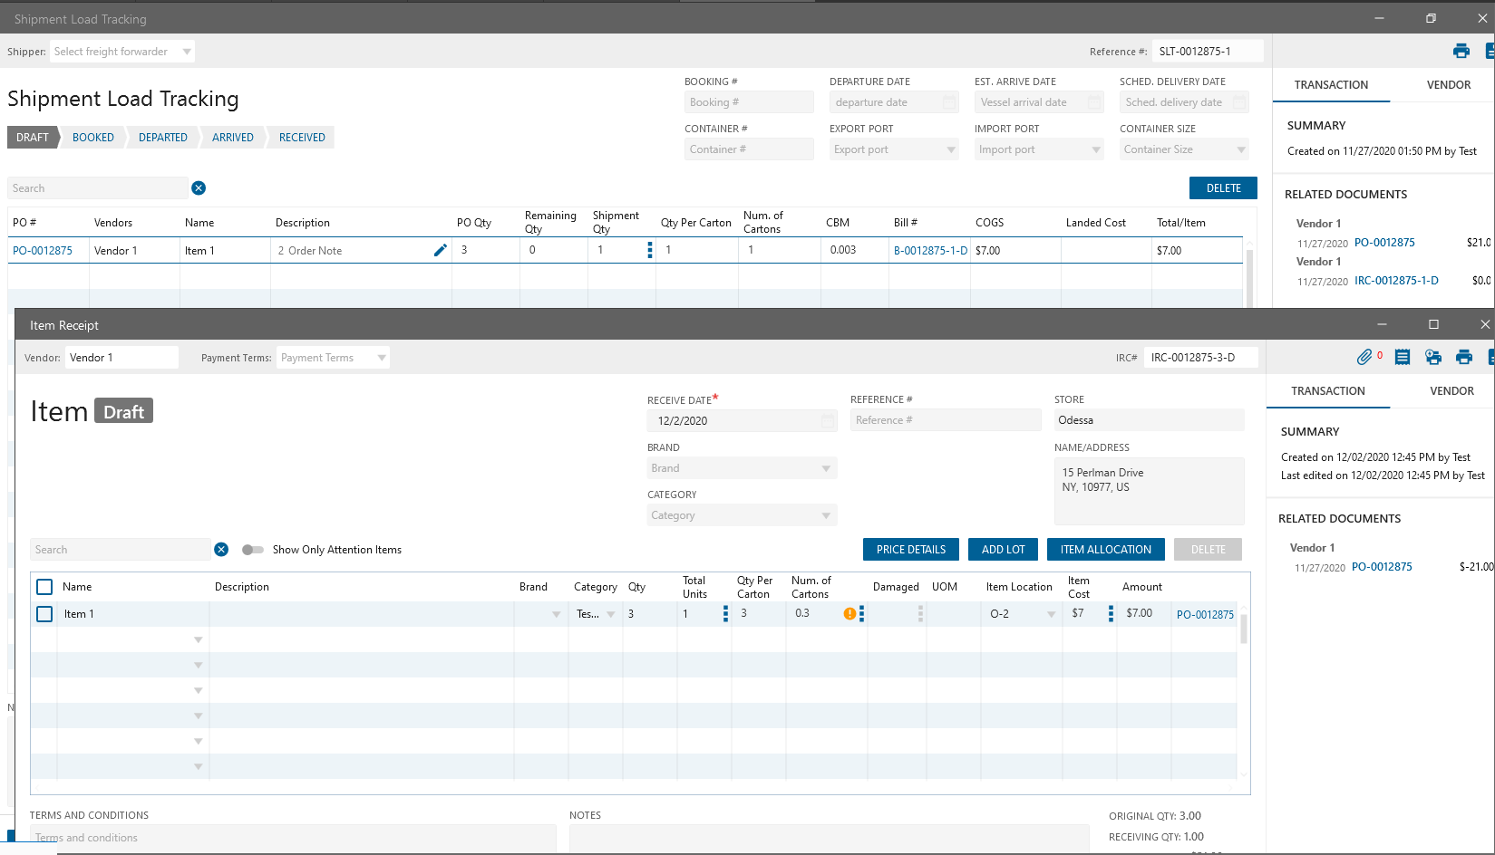
Task: Open attachments paperclip icon in Item Receipt
Action: click(1364, 357)
